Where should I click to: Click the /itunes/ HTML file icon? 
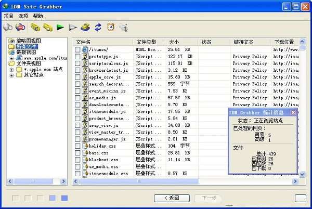(85, 49)
